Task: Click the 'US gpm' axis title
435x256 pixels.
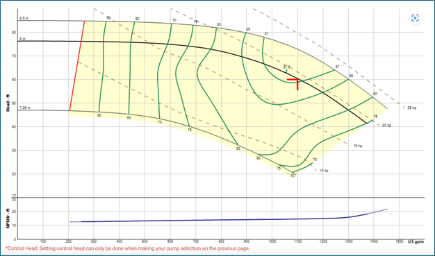Action: click(416, 241)
